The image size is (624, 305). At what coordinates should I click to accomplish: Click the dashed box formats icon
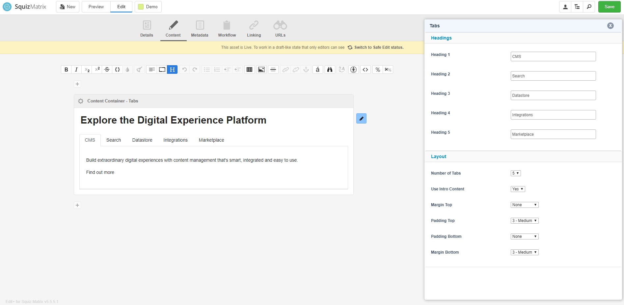pos(162,69)
